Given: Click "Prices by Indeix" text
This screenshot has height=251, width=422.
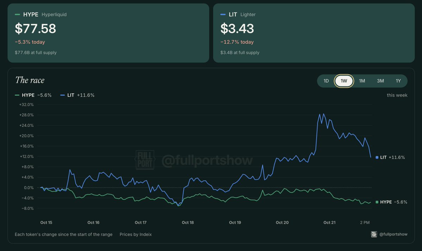Looking at the screenshot, I should pos(136,234).
